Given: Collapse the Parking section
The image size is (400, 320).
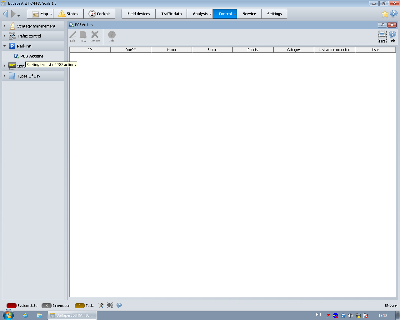Looking at the screenshot, I should [x=5, y=46].
